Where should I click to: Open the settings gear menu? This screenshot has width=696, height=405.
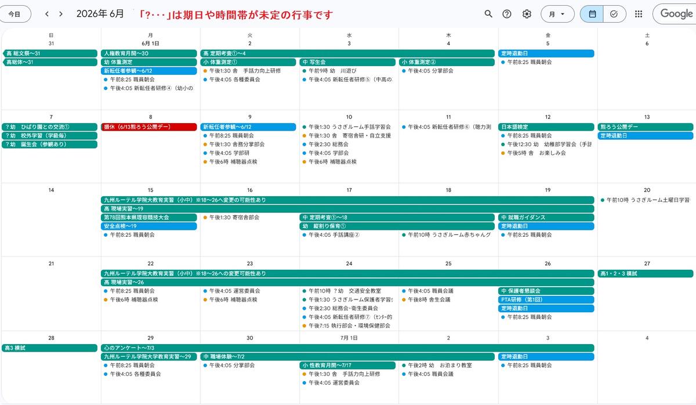click(527, 14)
